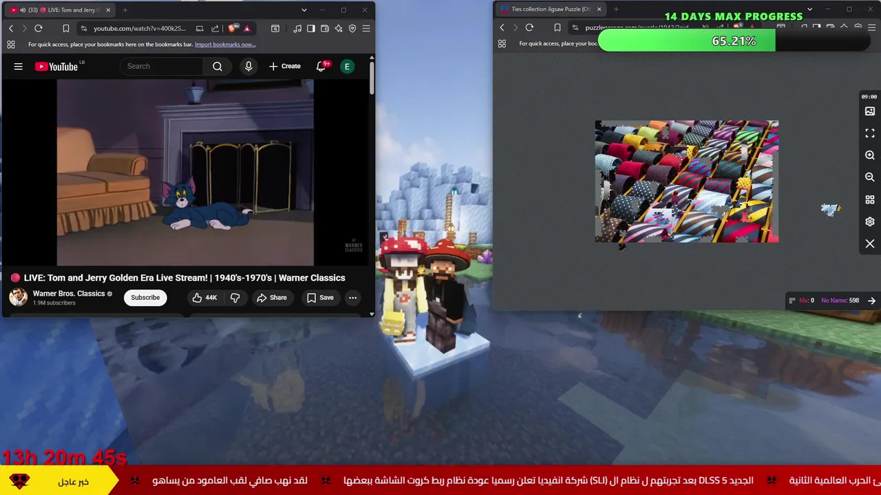Screen dimensions: 881x495
Task: Reload the YouTube page
Action: (x=39, y=28)
